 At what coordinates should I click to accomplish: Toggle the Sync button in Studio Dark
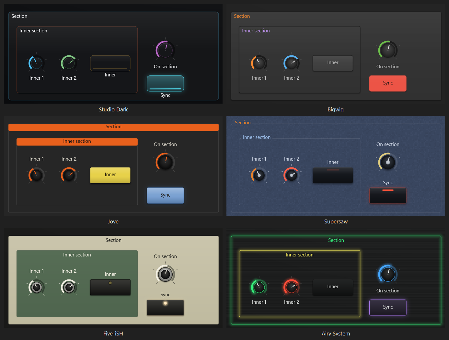pyautogui.click(x=165, y=84)
